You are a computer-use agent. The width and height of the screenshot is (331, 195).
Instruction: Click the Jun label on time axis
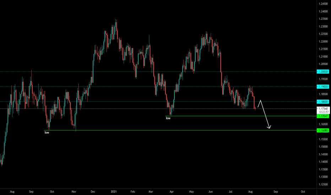[211, 192]
